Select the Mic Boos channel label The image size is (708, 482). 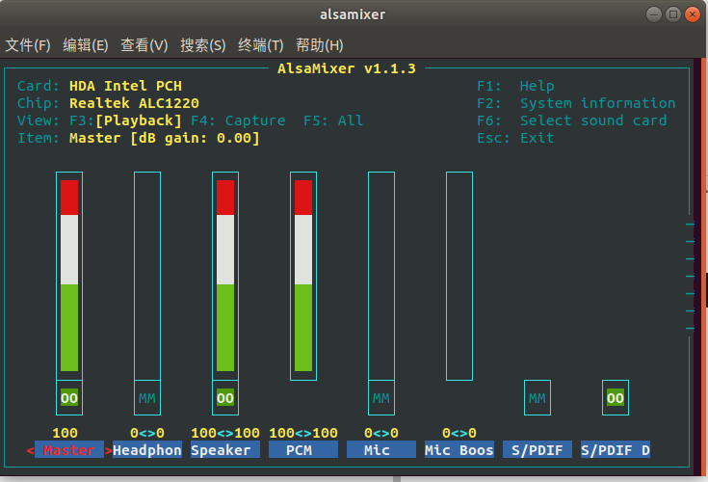pos(459,450)
